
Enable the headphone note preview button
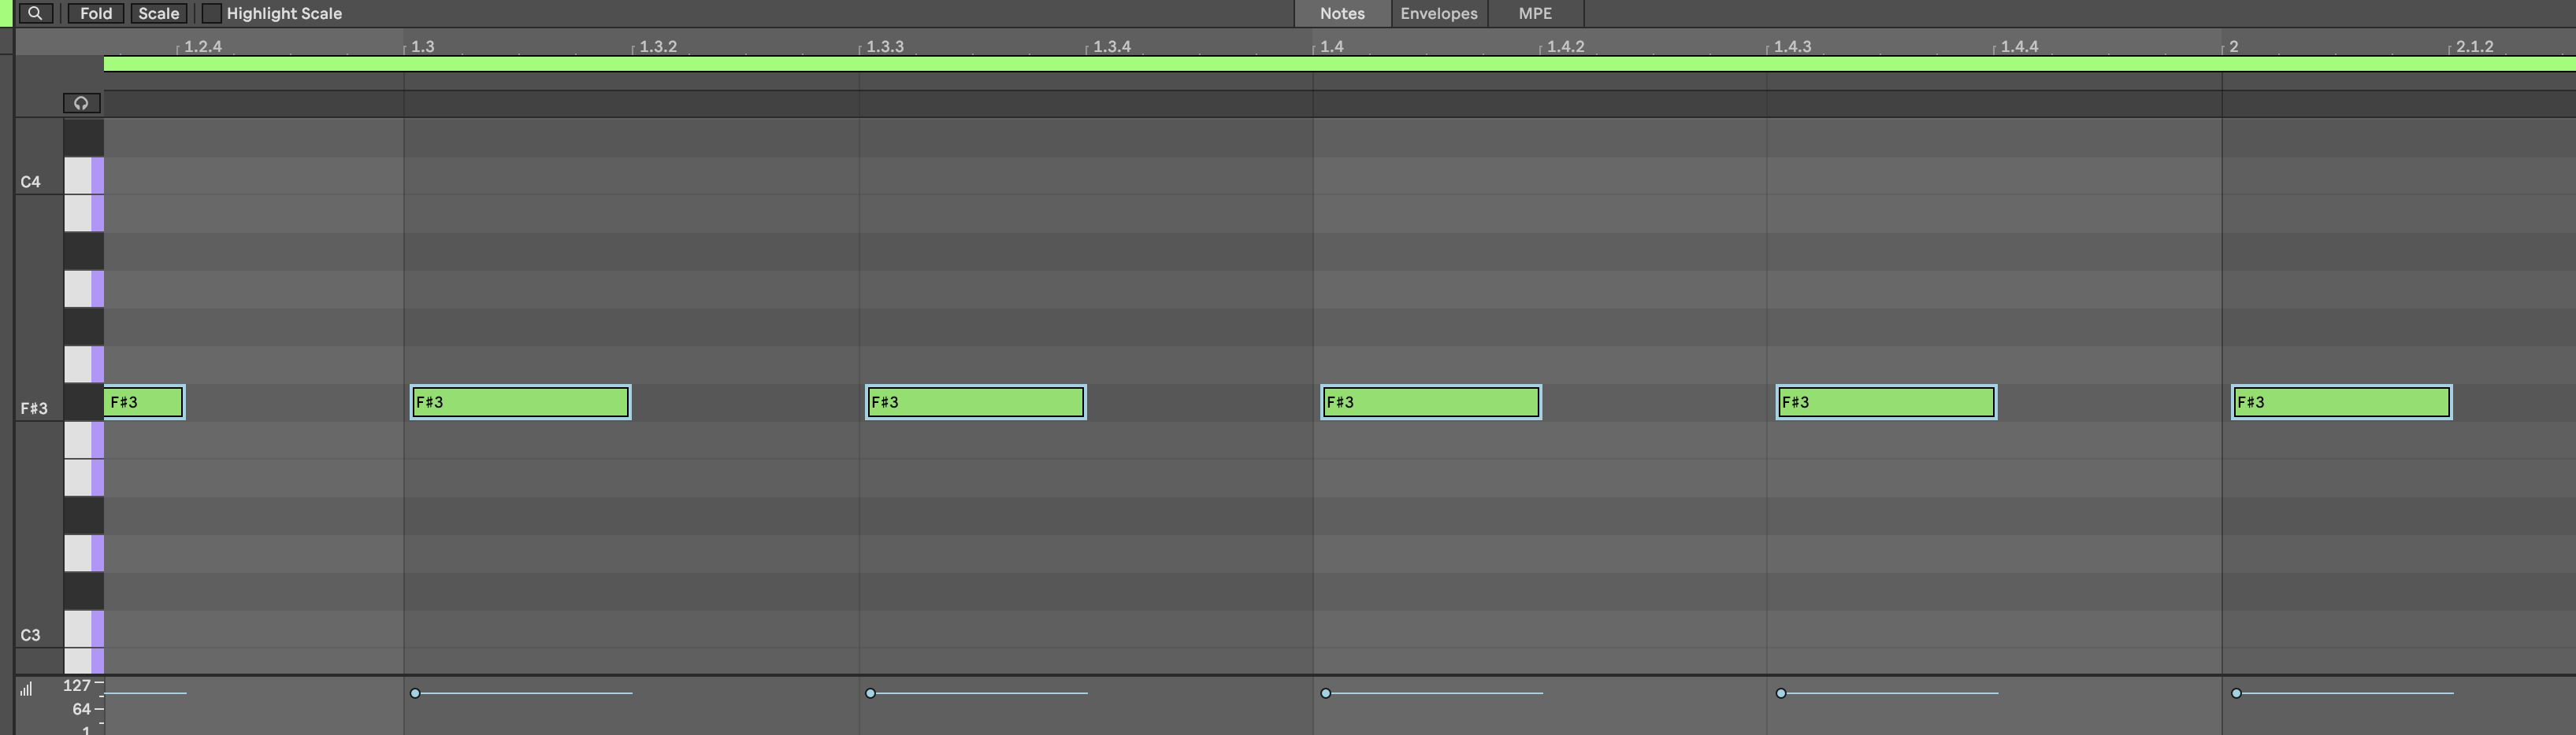click(x=81, y=103)
